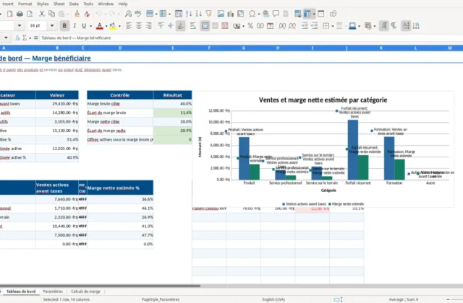Expand the Sum function dropdown arrow

[30, 38]
